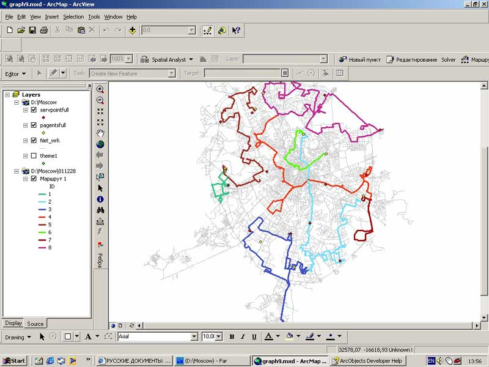The width and height of the screenshot is (489, 367).
Task: Collapse the D:\Moscow group
Action: [17, 102]
